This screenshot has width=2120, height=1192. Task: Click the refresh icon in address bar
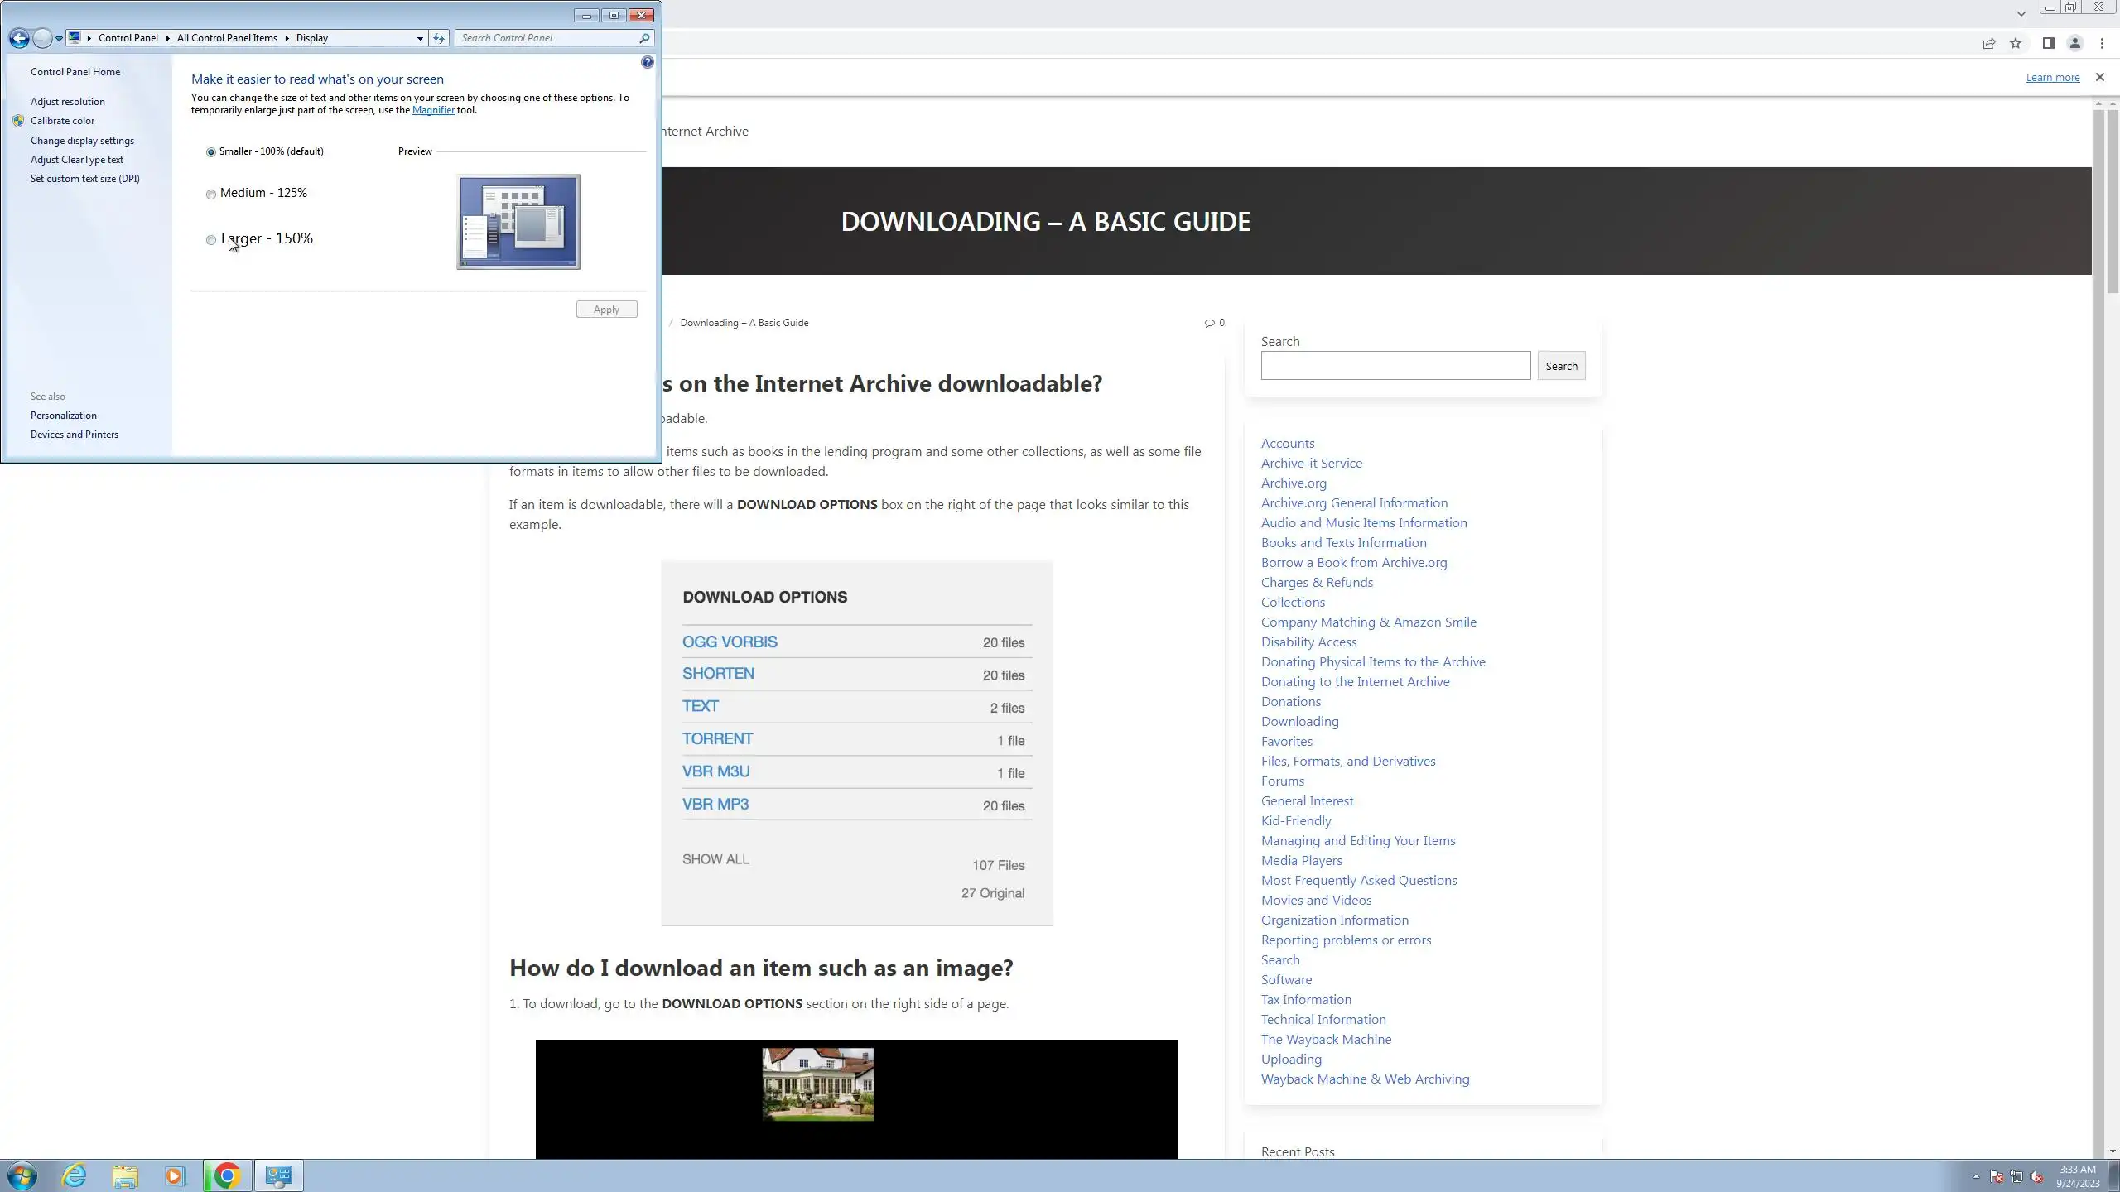coord(439,38)
